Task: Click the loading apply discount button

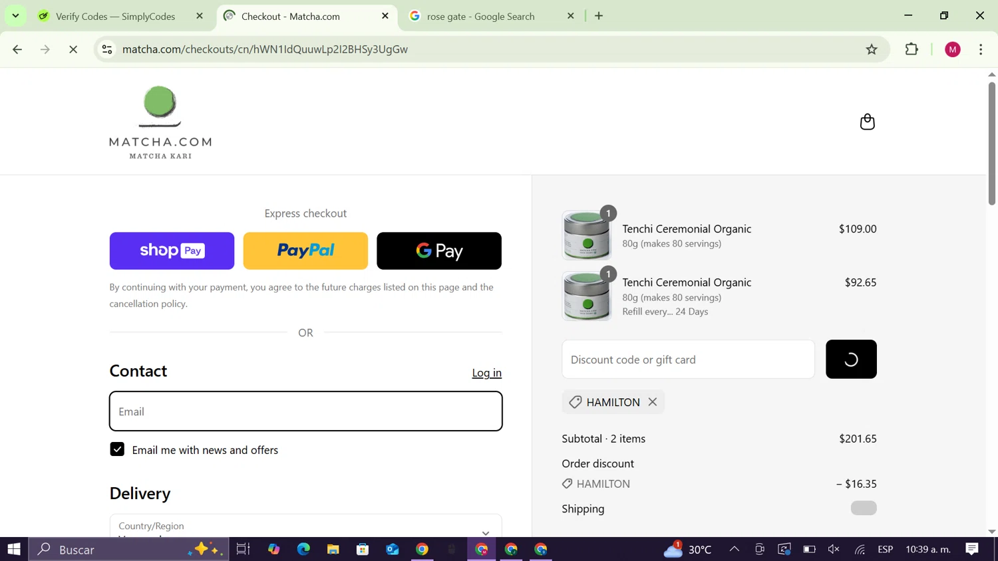Action: 851,360
